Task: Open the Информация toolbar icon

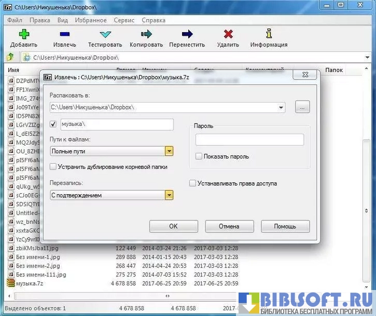Action: click(269, 34)
